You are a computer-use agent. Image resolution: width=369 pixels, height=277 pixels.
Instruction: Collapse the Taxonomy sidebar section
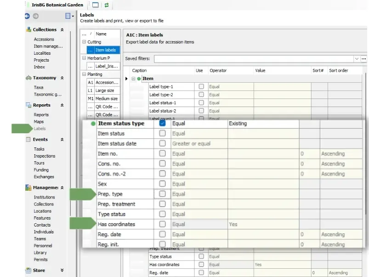(62, 78)
